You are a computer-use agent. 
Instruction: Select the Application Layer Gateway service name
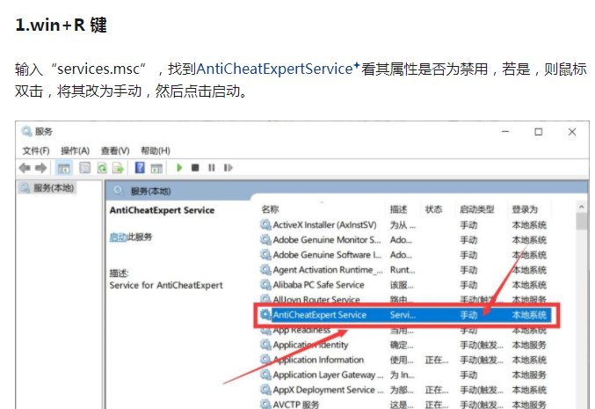328,375
